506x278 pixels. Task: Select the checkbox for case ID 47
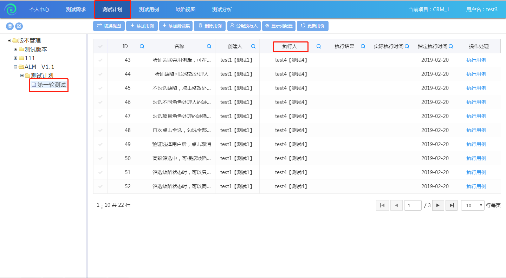click(100, 116)
